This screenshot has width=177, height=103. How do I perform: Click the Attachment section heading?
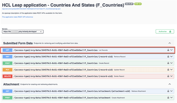[11, 84]
